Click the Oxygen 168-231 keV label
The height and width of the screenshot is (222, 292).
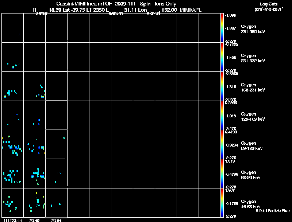tap(253, 87)
